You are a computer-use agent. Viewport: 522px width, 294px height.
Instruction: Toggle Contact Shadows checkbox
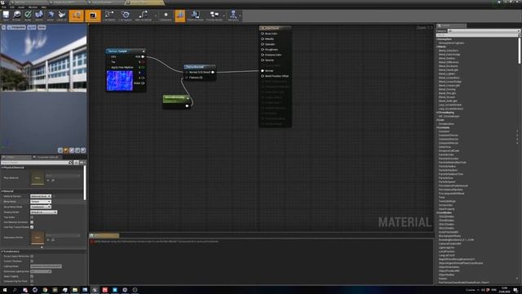(32, 261)
